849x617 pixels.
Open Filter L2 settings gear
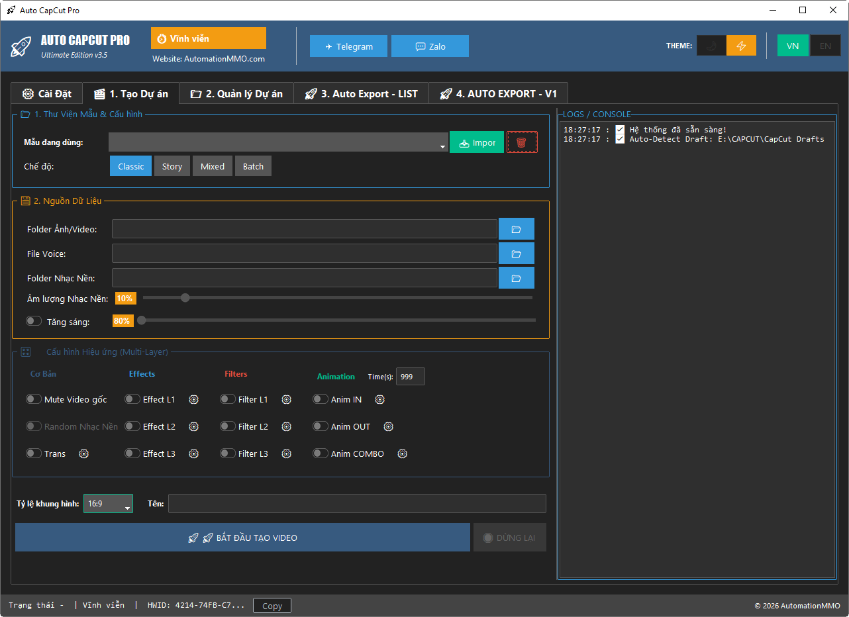pyautogui.click(x=286, y=426)
